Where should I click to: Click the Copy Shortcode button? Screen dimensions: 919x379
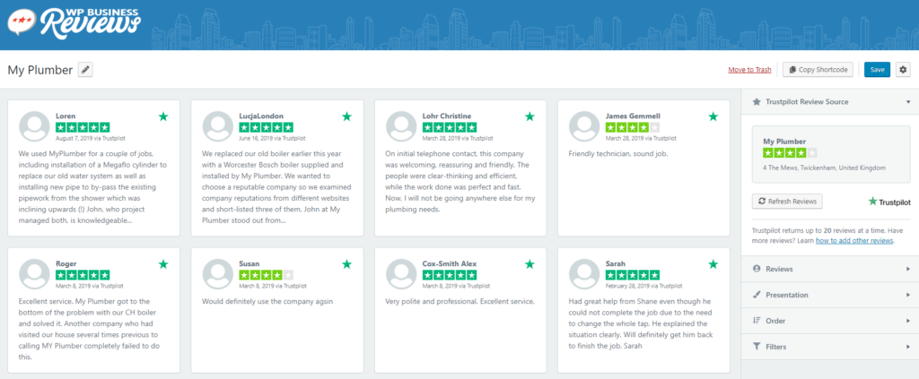tap(818, 70)
